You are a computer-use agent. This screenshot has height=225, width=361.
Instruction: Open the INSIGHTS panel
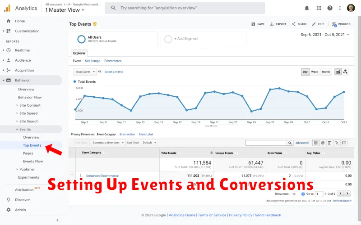click(341, 24)
